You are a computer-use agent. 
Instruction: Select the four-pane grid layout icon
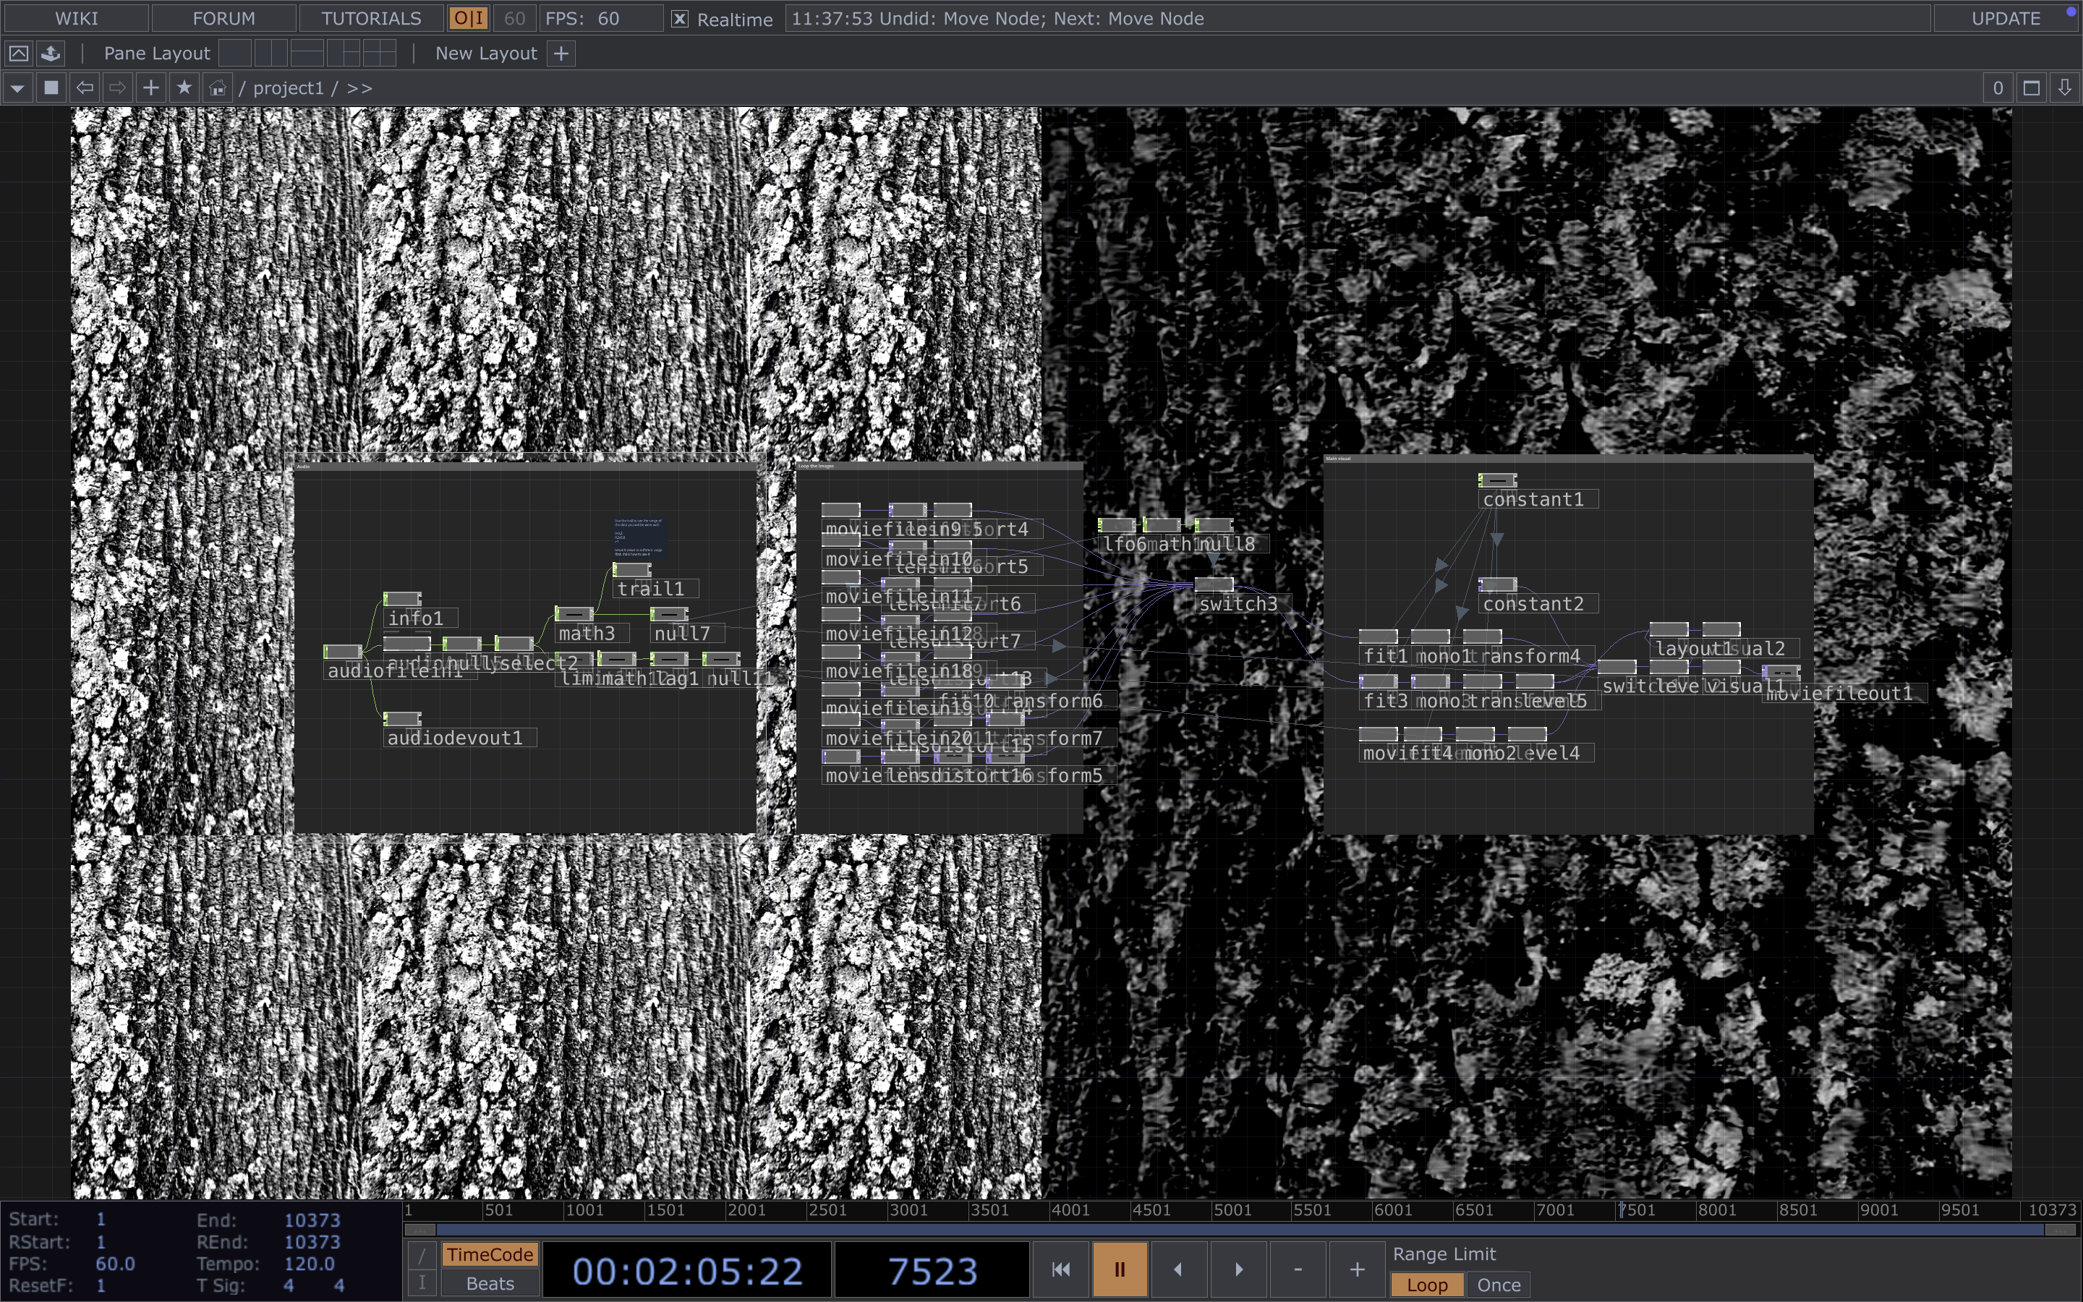click(x=379, y=54)
